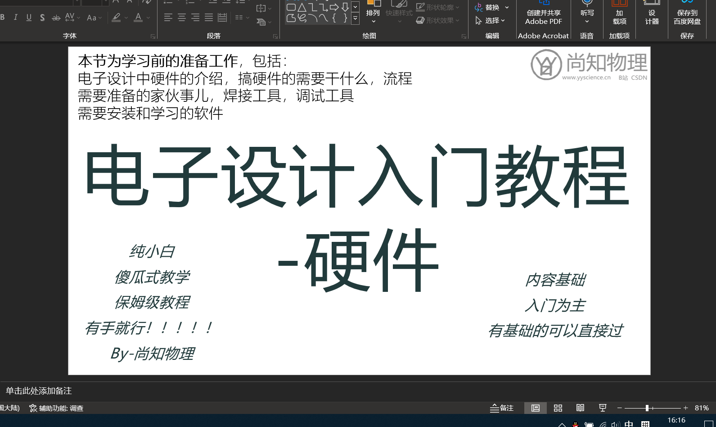Click the zoom out minus button

coord(619,408)
